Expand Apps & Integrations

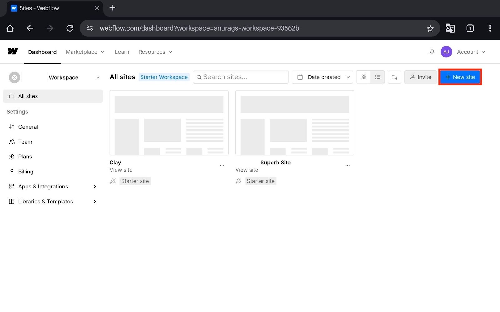coord(53,187)
